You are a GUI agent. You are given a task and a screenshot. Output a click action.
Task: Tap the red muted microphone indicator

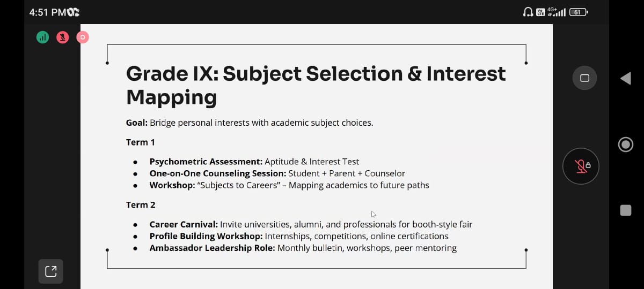pos(63,37)
